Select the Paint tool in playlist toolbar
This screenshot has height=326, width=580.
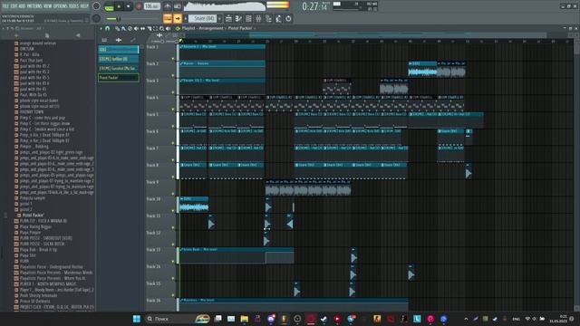pos(123,28)
